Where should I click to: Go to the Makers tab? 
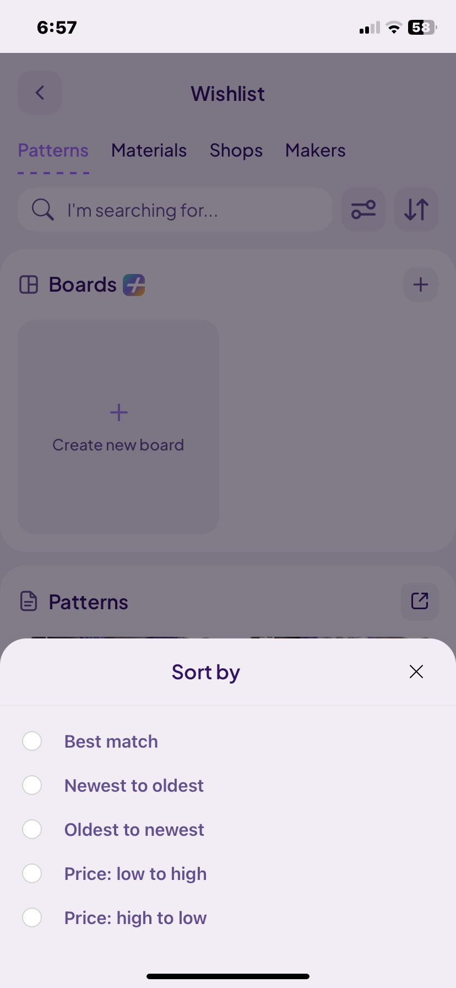click(316, 151)
